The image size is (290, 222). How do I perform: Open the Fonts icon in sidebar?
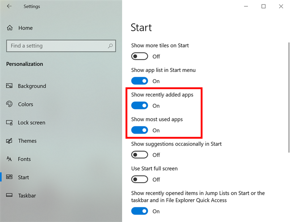[9, 159]
